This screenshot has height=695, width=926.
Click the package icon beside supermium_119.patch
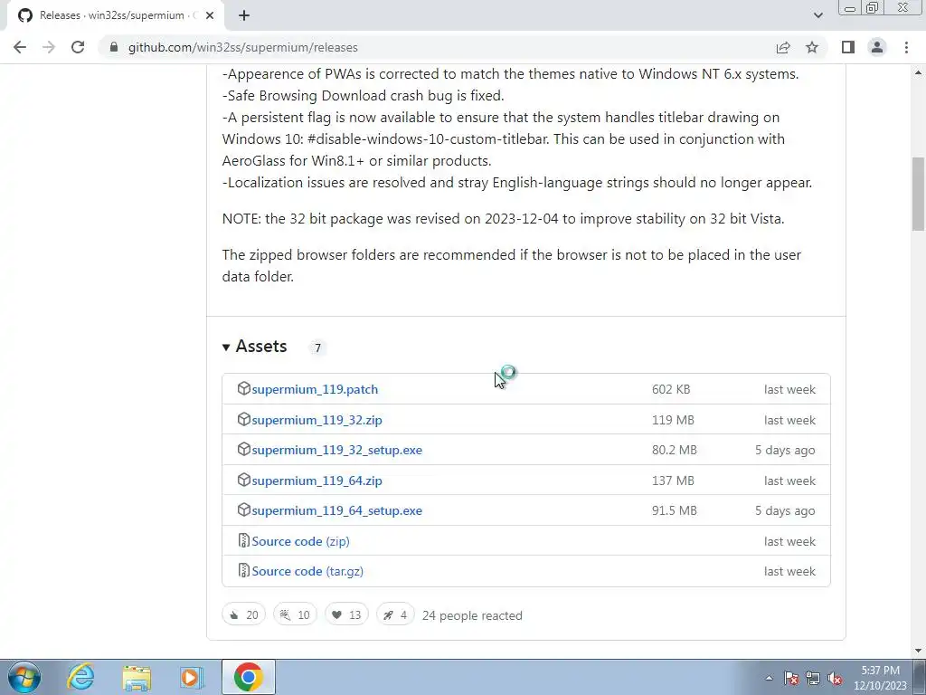point(243,388)
